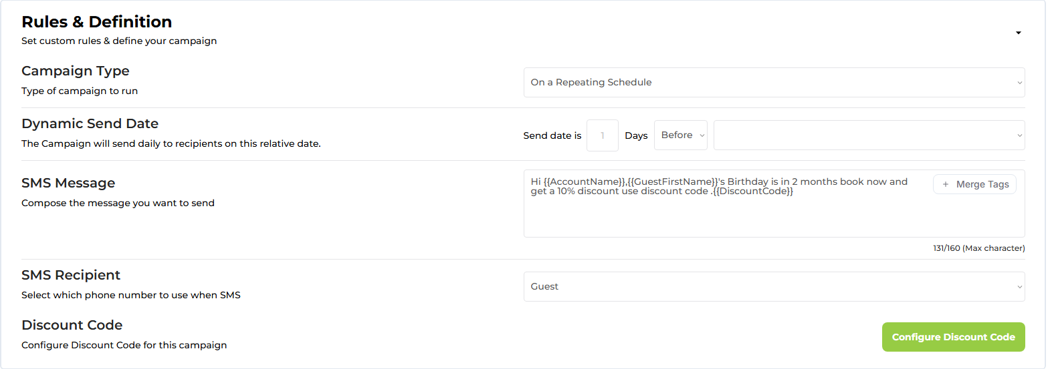Open the Campaign Type dropdown
Image resolution: width=1048 pixels, height=369 pixels.
(774, 83)
